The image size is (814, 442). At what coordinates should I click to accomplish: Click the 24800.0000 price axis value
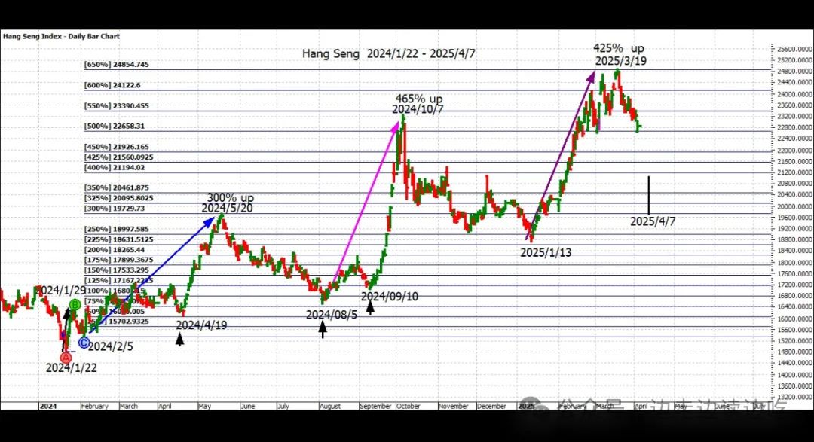794,72
